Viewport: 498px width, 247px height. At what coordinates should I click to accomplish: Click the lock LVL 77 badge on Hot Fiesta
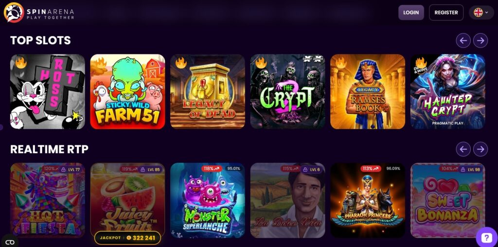[x=70, y=169]
